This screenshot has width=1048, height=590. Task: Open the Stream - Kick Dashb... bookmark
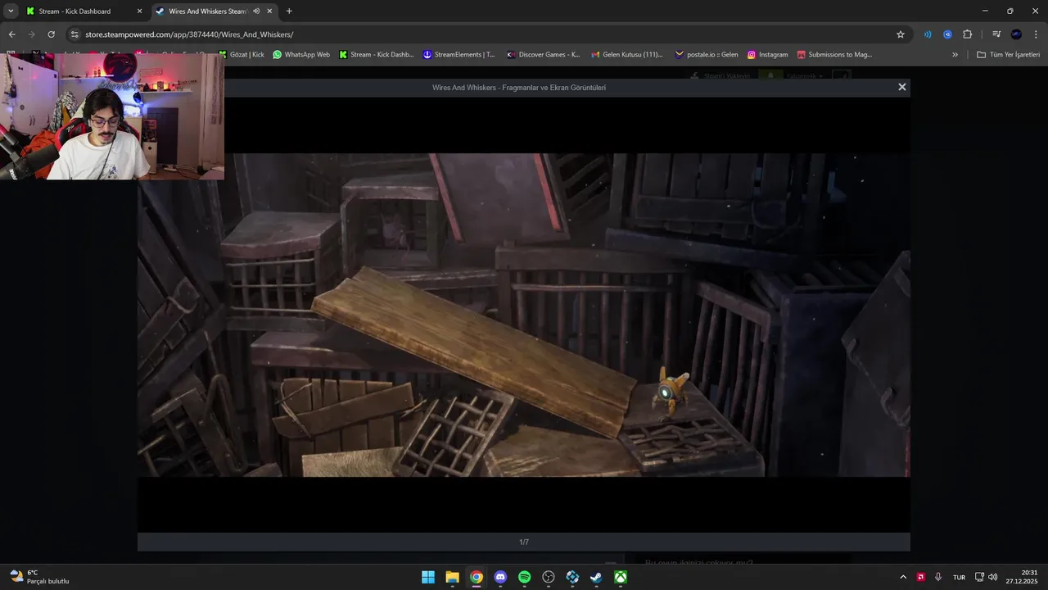point(376,55)
